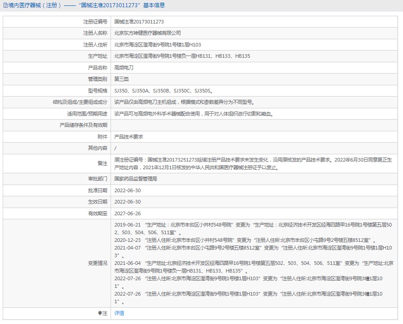Click the 审批部门 row label

[97, 179]
